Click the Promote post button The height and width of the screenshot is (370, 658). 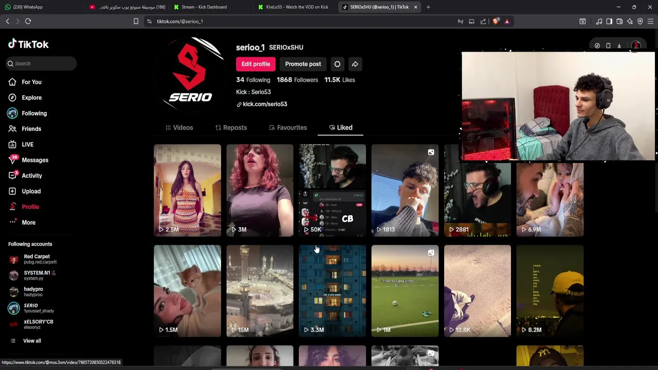click(303, 64)
